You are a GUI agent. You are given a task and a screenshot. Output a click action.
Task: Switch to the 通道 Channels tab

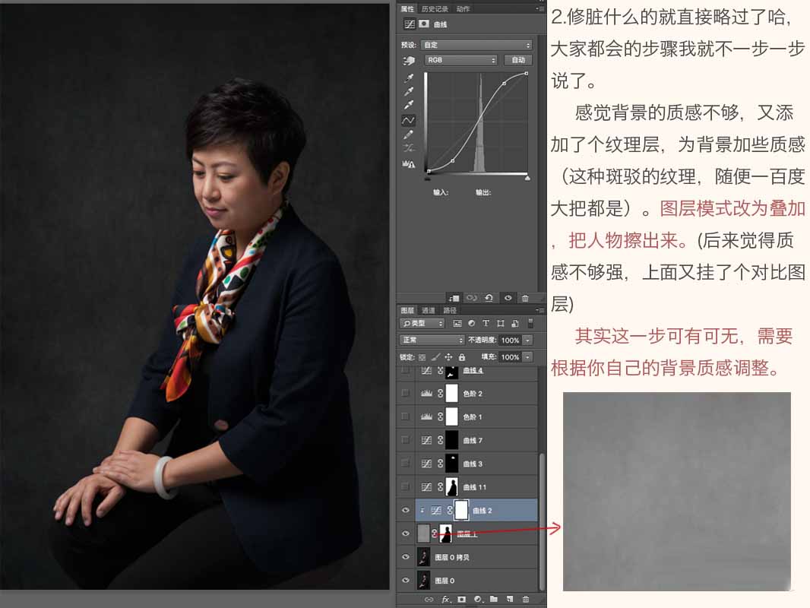tap(429, 310)
